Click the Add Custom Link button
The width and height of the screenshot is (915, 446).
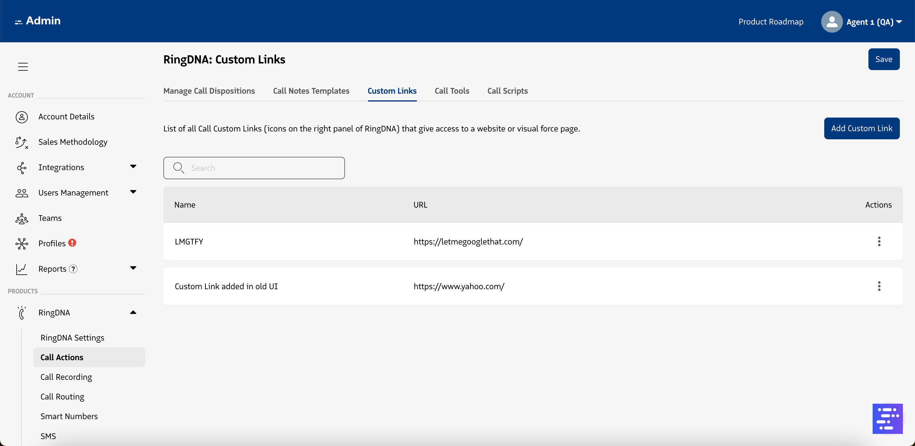(x=861, y=128)
